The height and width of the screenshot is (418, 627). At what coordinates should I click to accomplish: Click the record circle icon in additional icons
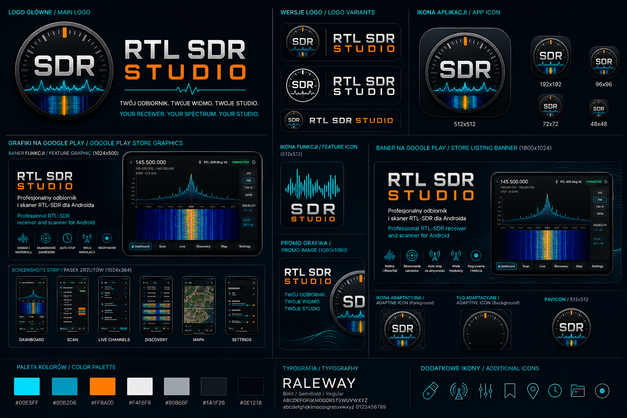point(602,391)
